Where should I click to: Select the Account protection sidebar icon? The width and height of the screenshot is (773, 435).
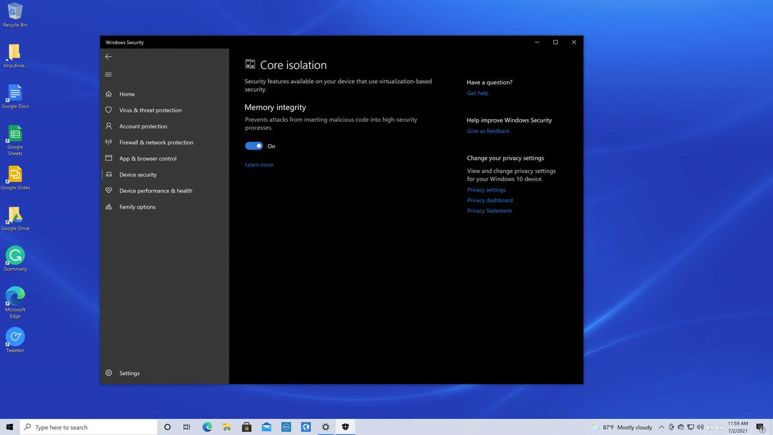point(108,126)
